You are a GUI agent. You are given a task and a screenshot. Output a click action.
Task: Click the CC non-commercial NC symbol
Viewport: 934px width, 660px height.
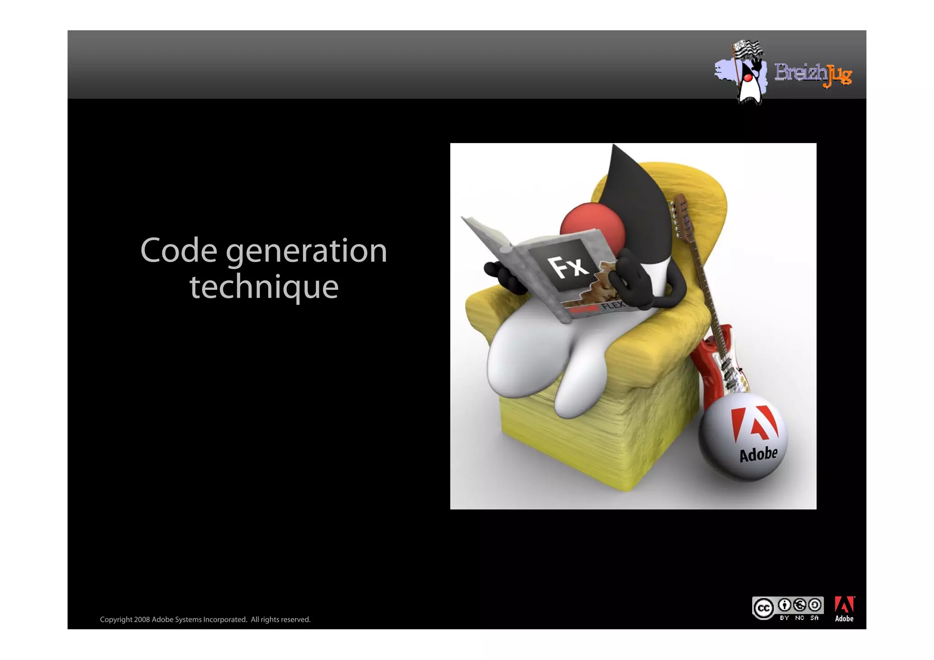pos(799,606)
